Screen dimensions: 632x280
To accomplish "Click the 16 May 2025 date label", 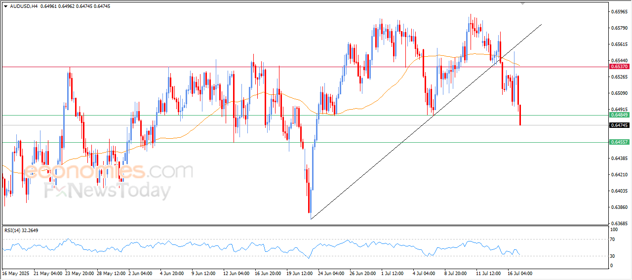I will pos(15,273).
